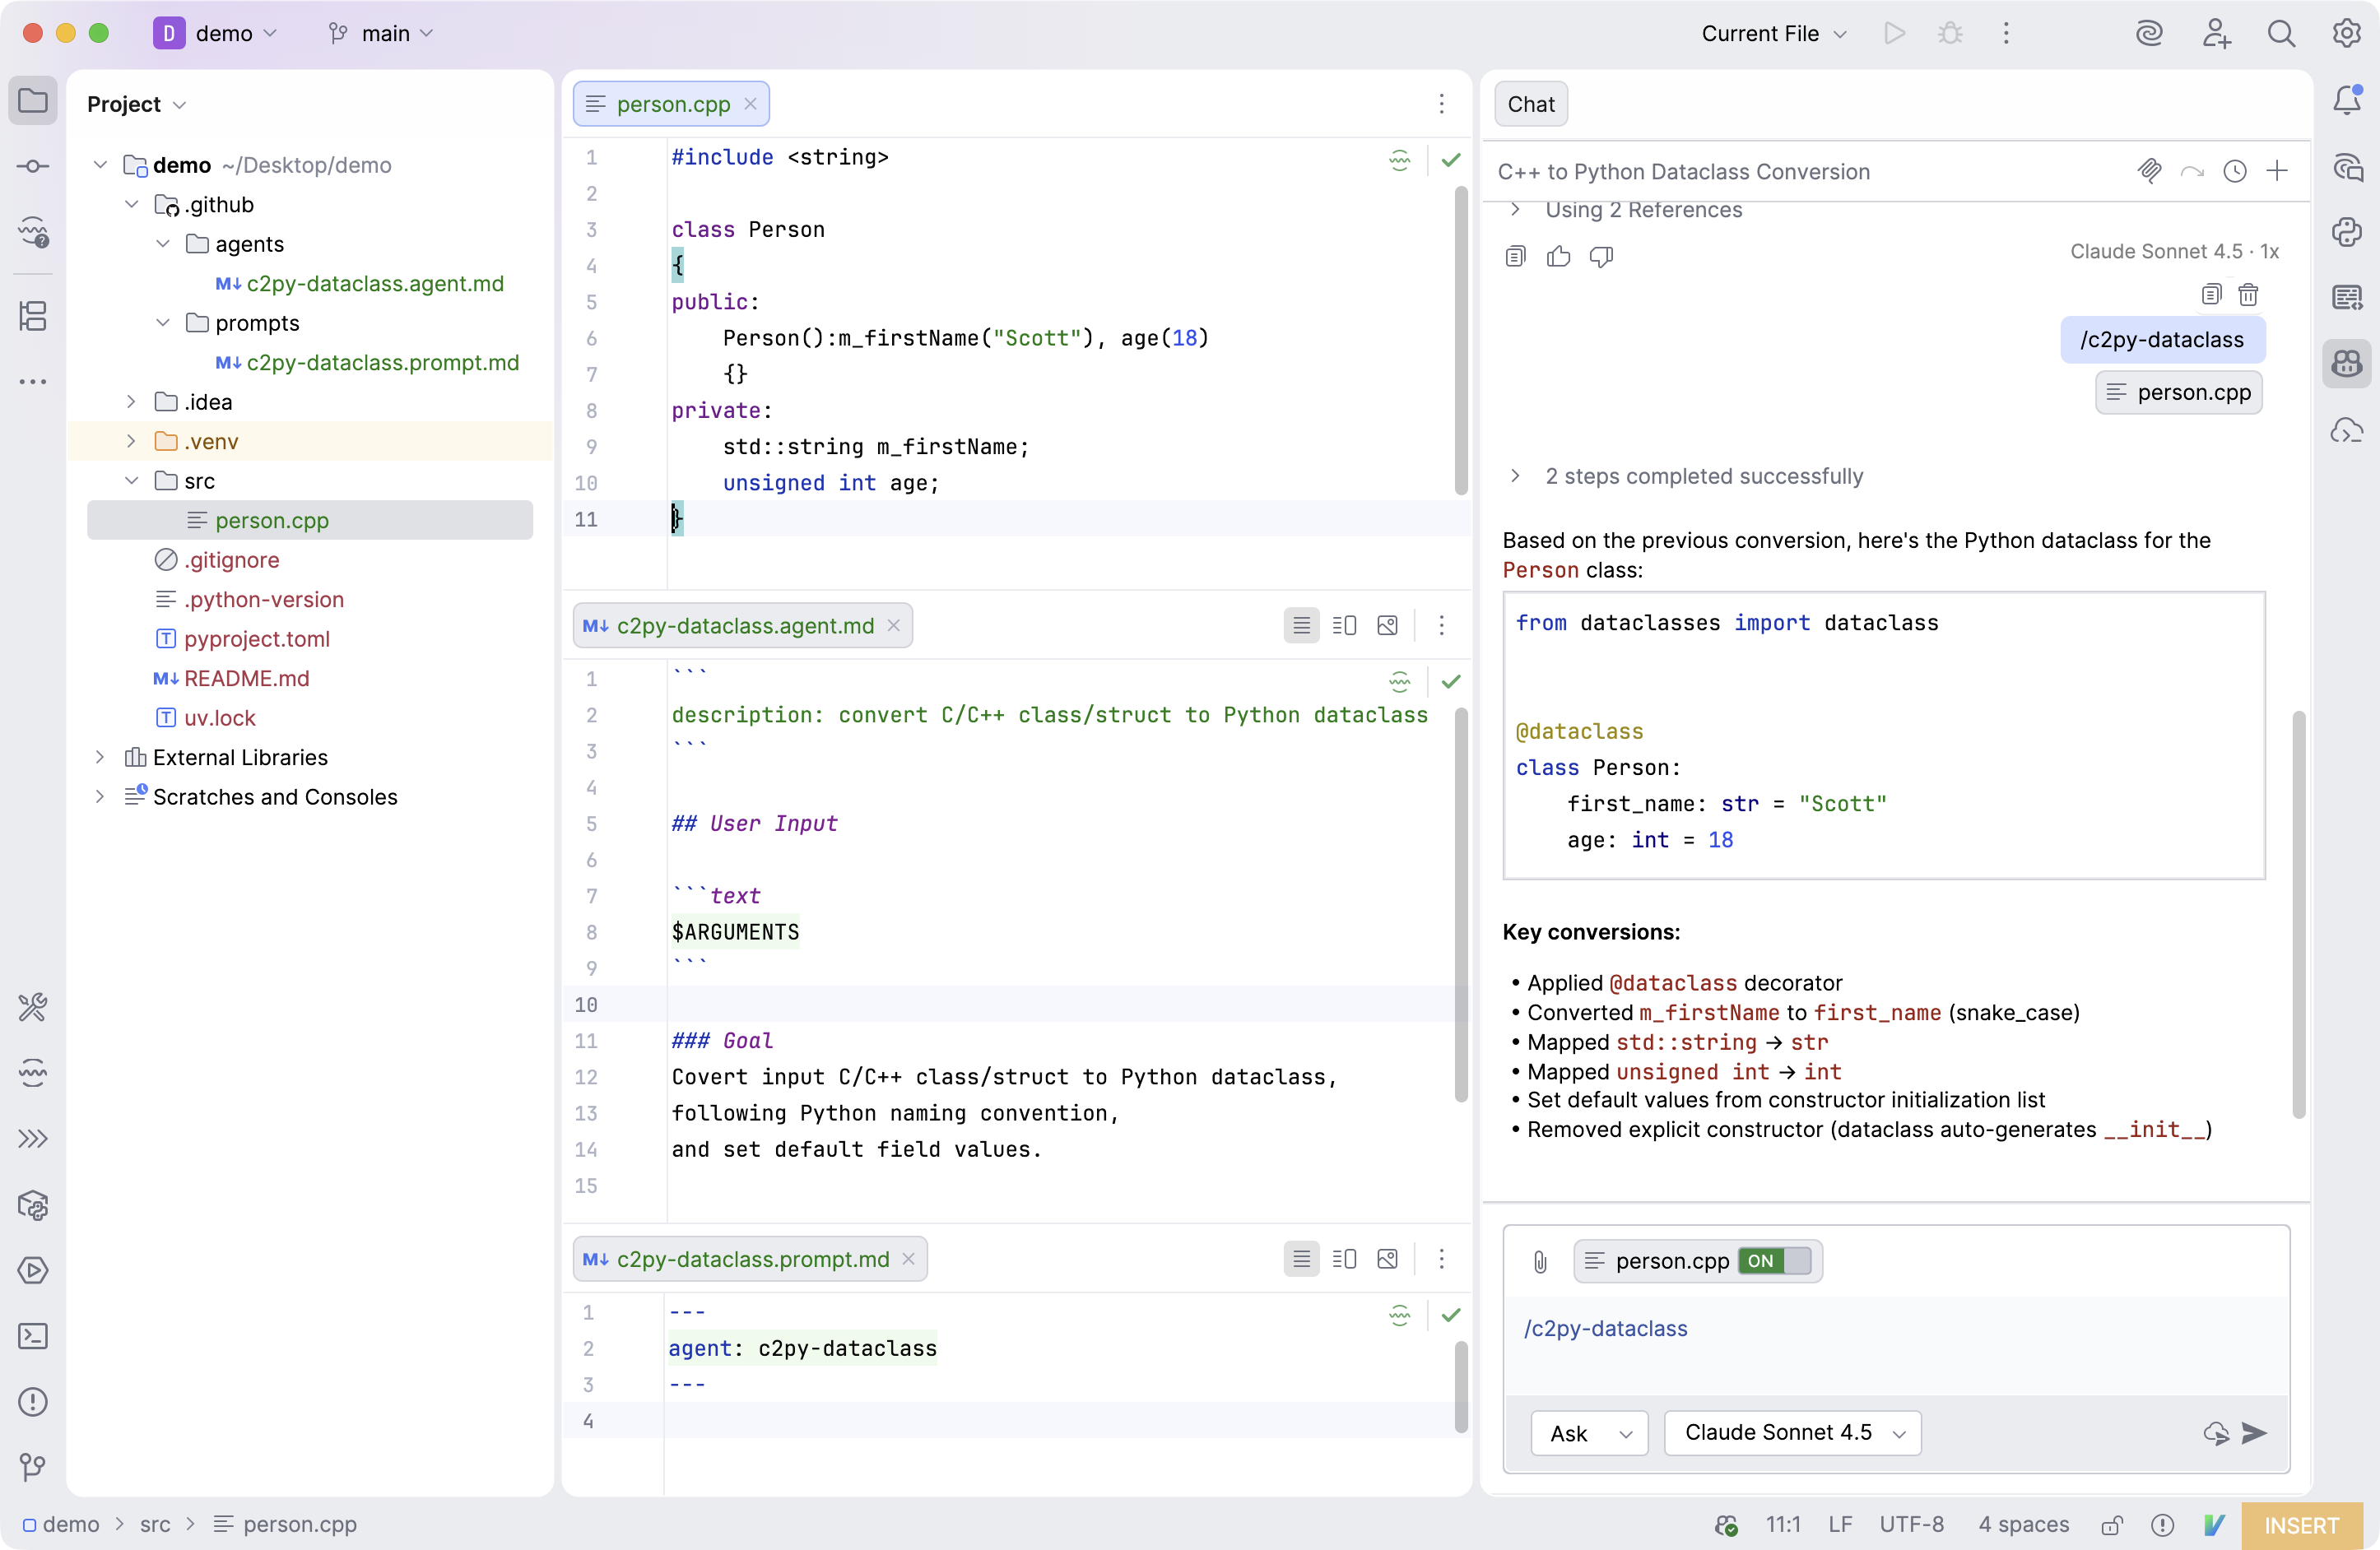Open chat history clock icon
Image resolution: width=2380 pixels, height=1550 pixels.
[x=2235, y=171]
